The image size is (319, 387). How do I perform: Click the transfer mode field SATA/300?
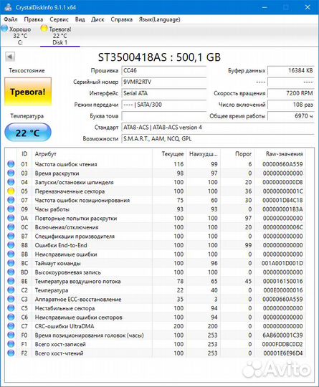click(163, 105)
